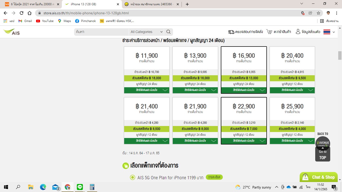Image resolution: width=342 pixels, height=192 pixels.
Task: Open HSK exam bookmark
Action: click(117, 21)
